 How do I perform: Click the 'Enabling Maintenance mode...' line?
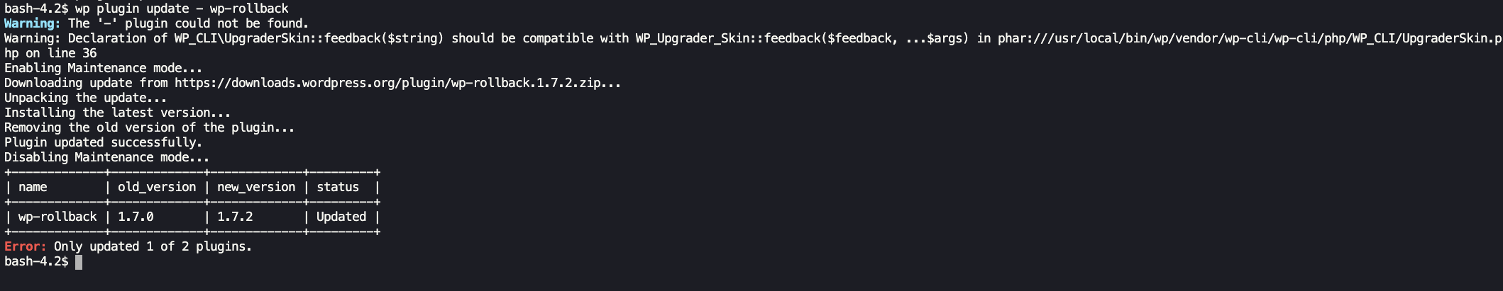[x=104, y=68]
